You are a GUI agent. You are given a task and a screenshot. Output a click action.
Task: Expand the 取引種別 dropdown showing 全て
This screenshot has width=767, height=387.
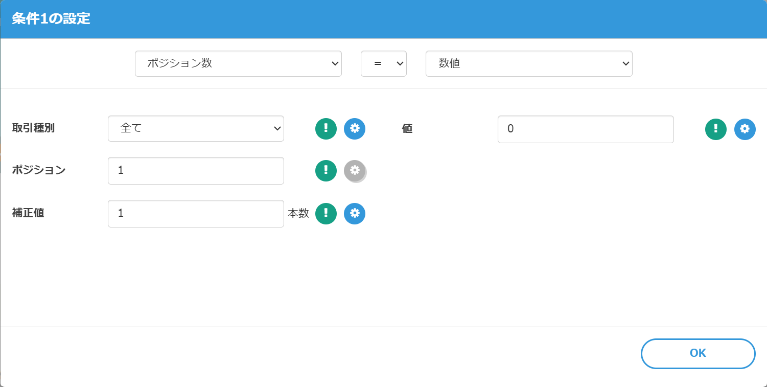coord(196,128)
